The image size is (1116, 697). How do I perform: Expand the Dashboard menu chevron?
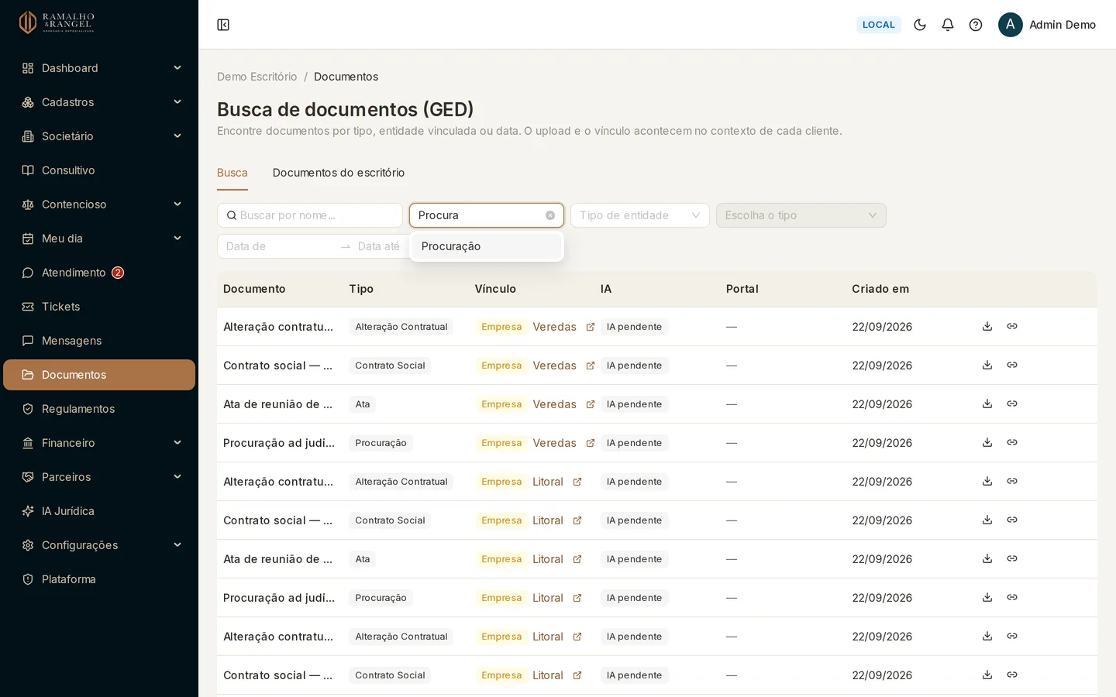pos(177,68)
